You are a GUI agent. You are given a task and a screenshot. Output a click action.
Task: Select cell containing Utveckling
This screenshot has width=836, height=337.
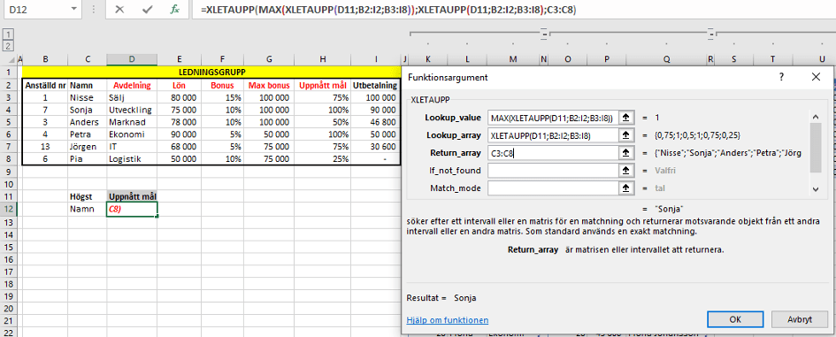(132, 111)
